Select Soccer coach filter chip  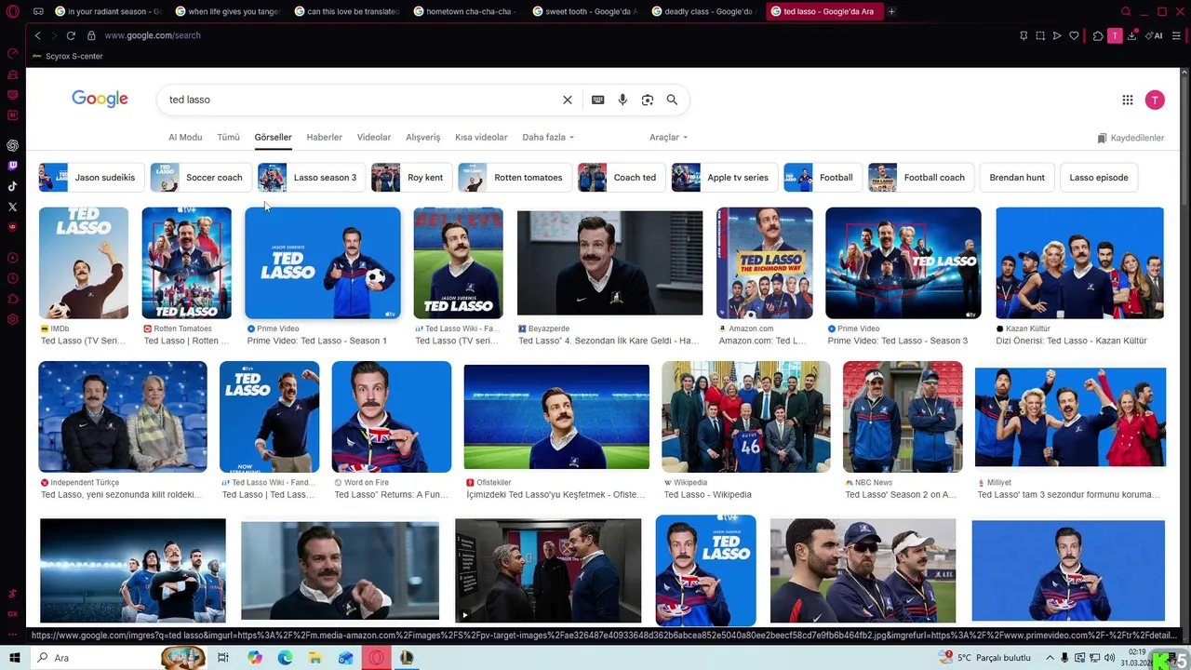tap(200, 178)
